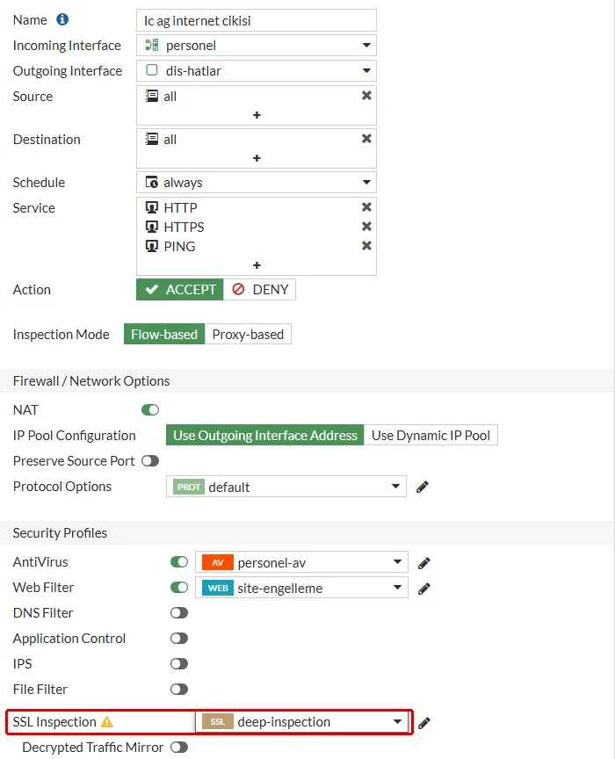Image resolution: width=615 pixels, height=759 pixels.
Task: Click the green PROT badge
Action: click(x=188, y=487)
